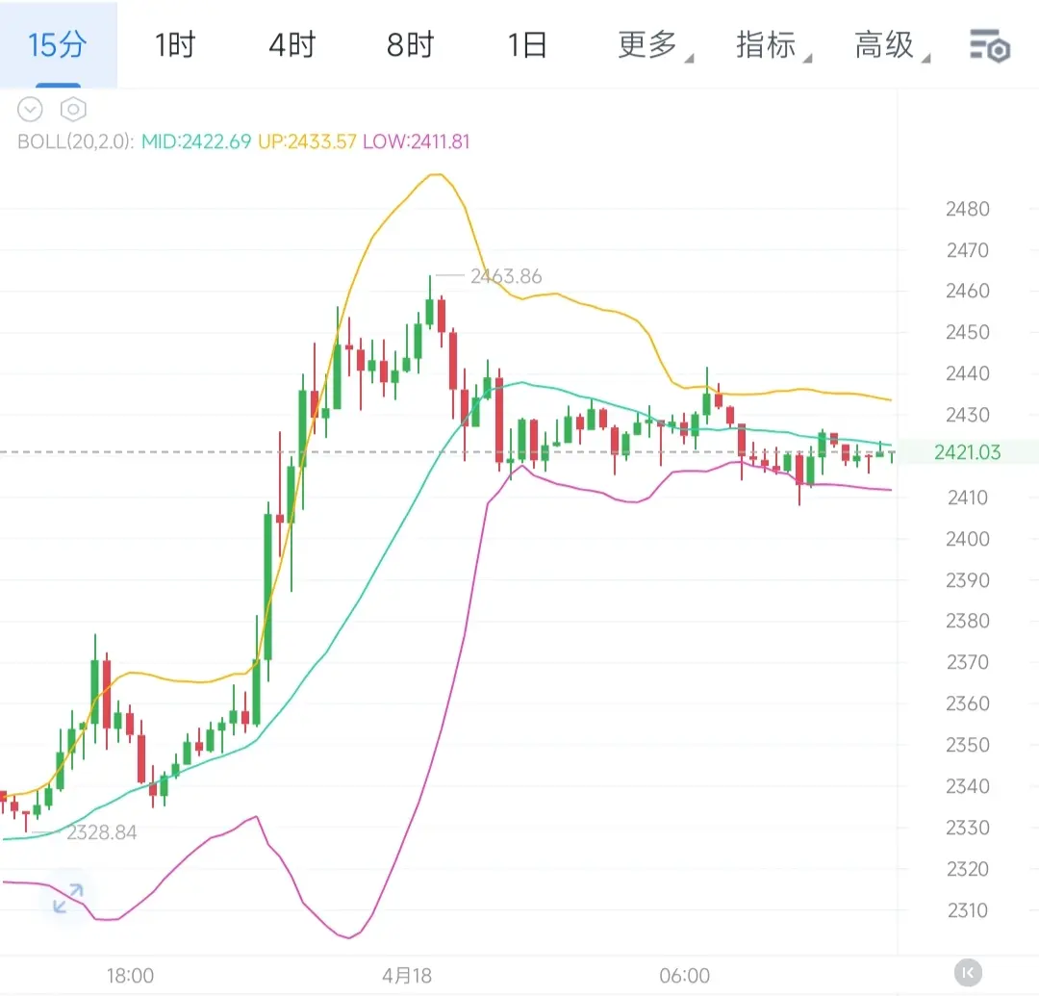
Task: Switch to the 1日 timeframe
Action: point(527,45)
